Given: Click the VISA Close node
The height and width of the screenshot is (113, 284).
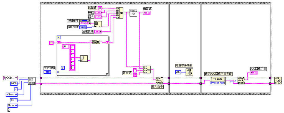Looking at the screenshot, I should pyautogui.click(x=278, y=80).
